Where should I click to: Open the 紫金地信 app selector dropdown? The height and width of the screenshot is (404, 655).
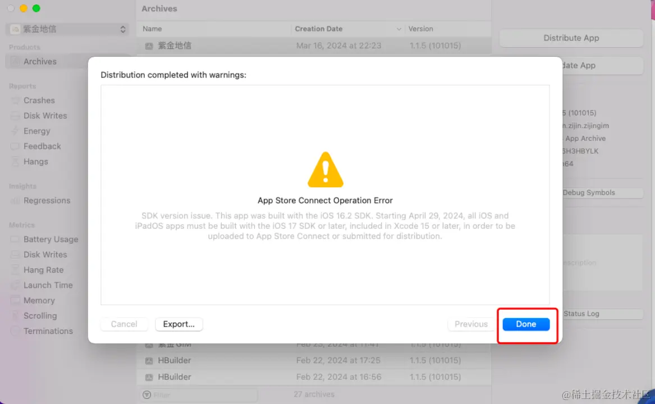pyautogui.click(x=68, y=29)
